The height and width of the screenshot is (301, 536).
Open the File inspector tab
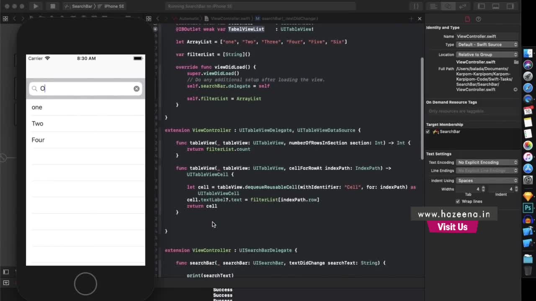coord(467,19)
